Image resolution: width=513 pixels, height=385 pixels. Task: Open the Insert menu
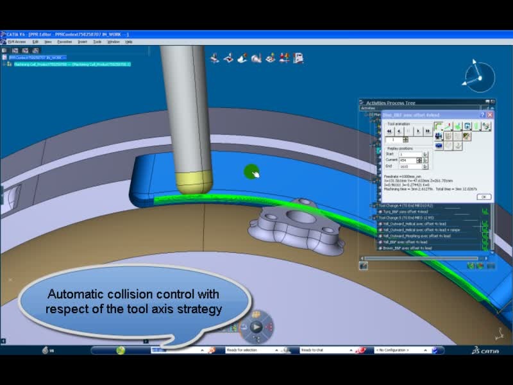83,42
